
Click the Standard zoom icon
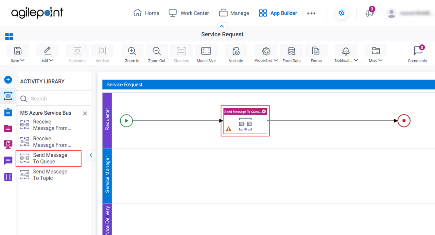point(181,51)
